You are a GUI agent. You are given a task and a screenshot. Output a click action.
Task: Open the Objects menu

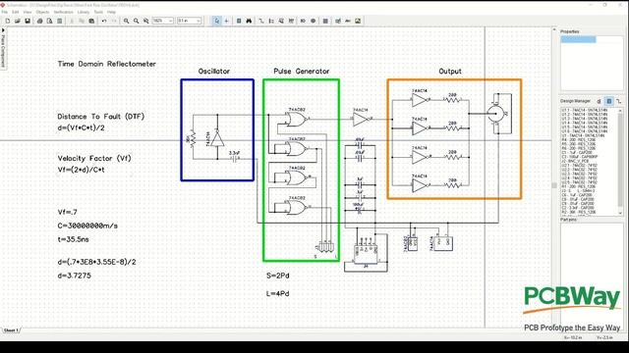(x=42, y=12)
